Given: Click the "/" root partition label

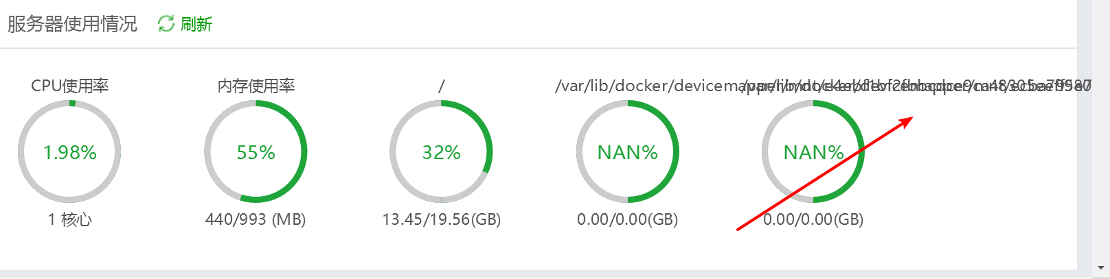Looking at the screenshot, I should coord(441,86).
